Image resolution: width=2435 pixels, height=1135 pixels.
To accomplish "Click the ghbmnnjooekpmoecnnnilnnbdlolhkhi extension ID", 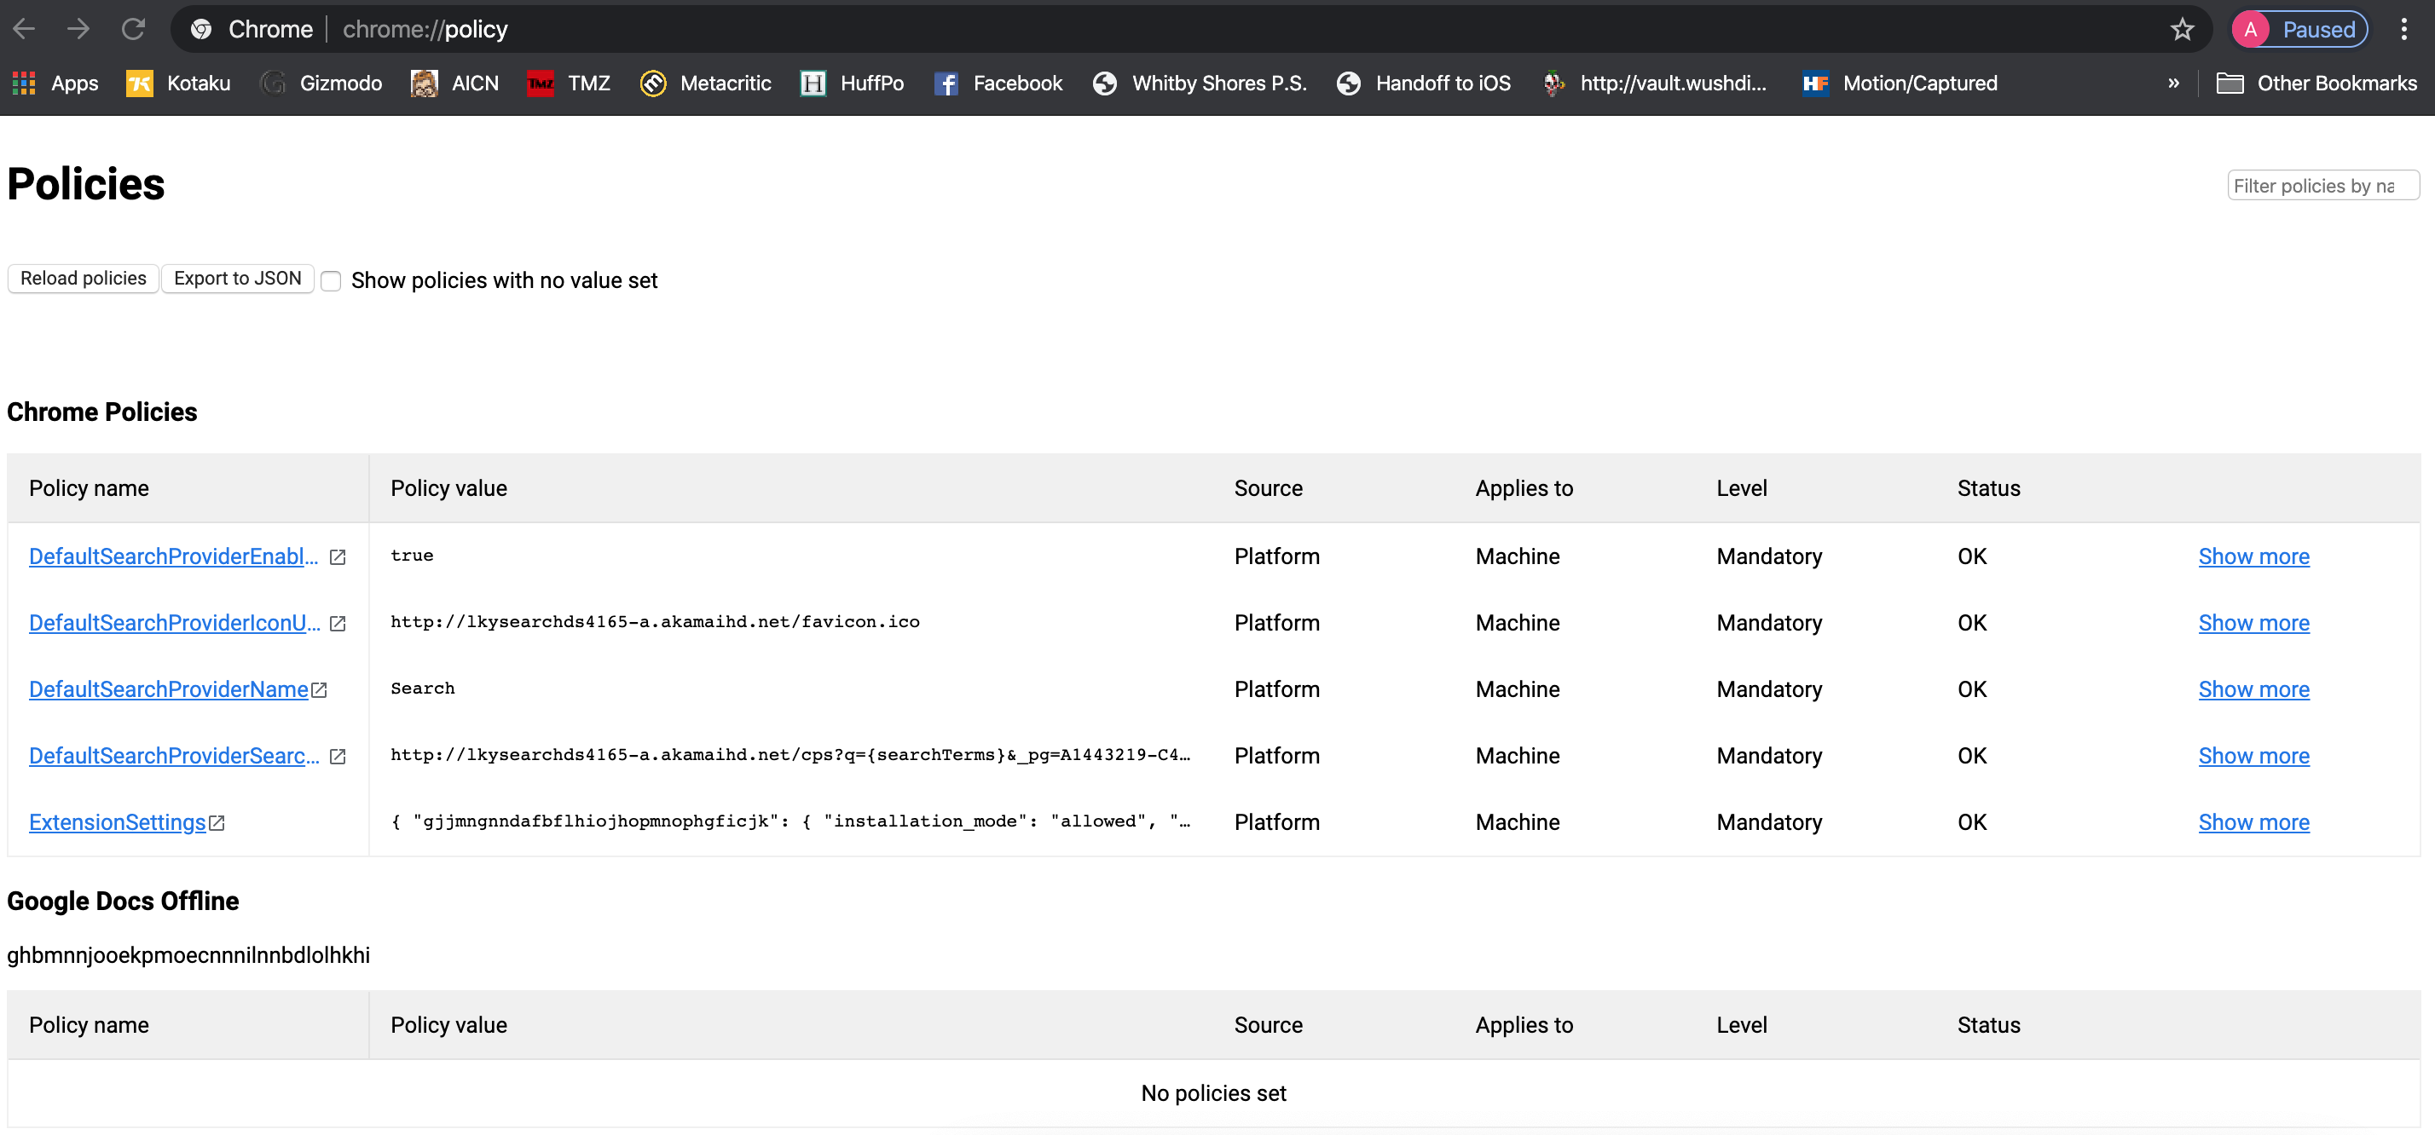I will coord(188,954).
